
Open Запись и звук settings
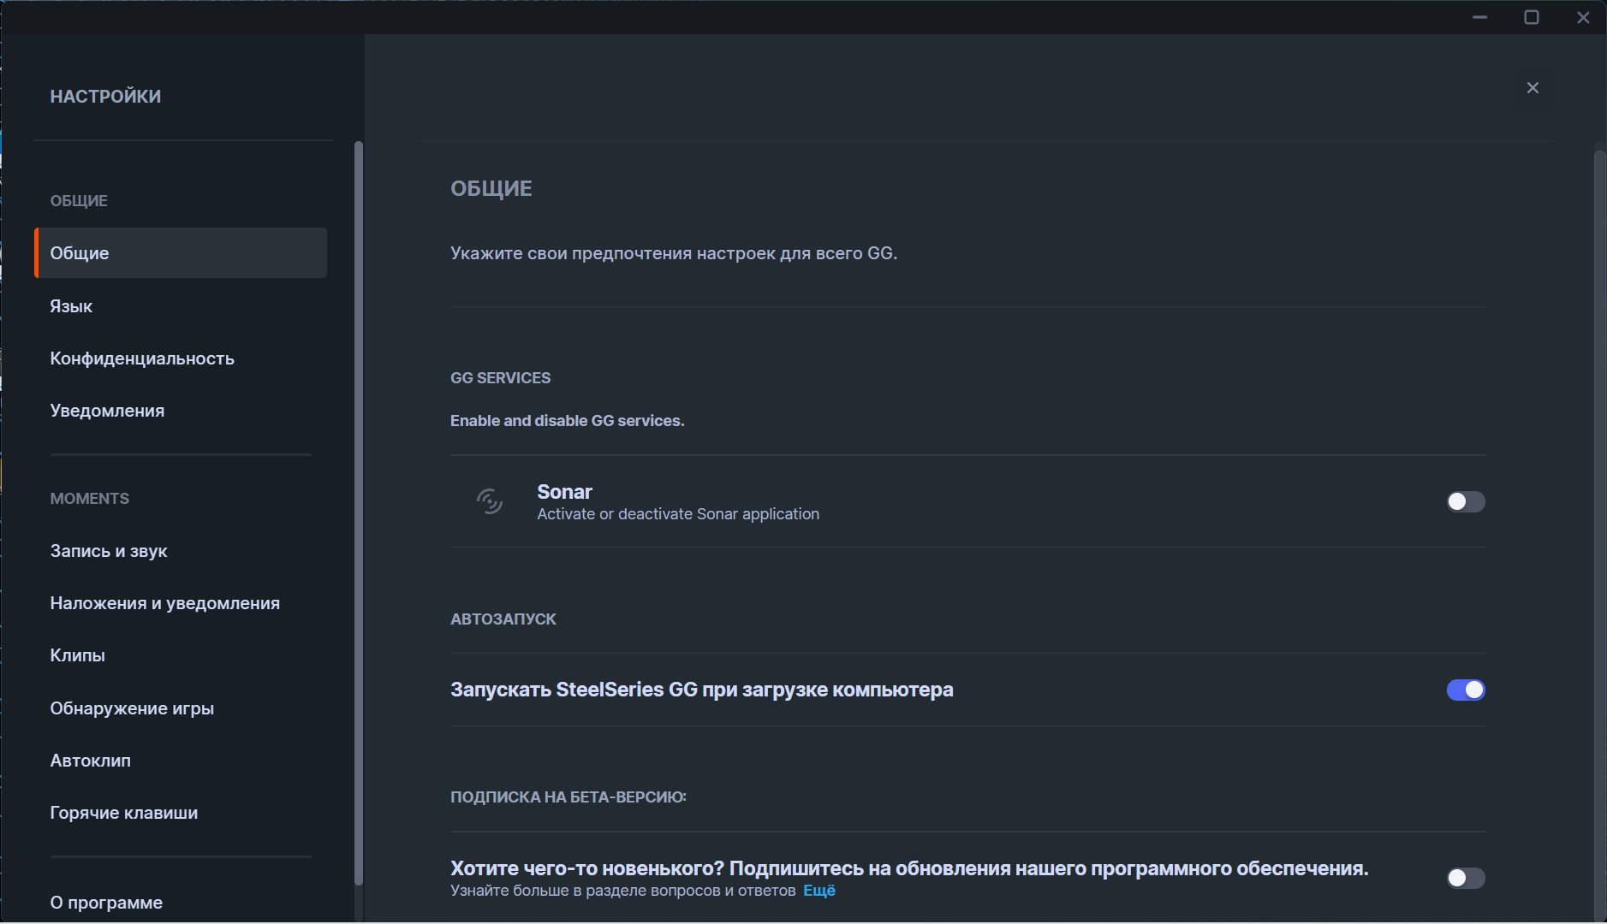109,551
